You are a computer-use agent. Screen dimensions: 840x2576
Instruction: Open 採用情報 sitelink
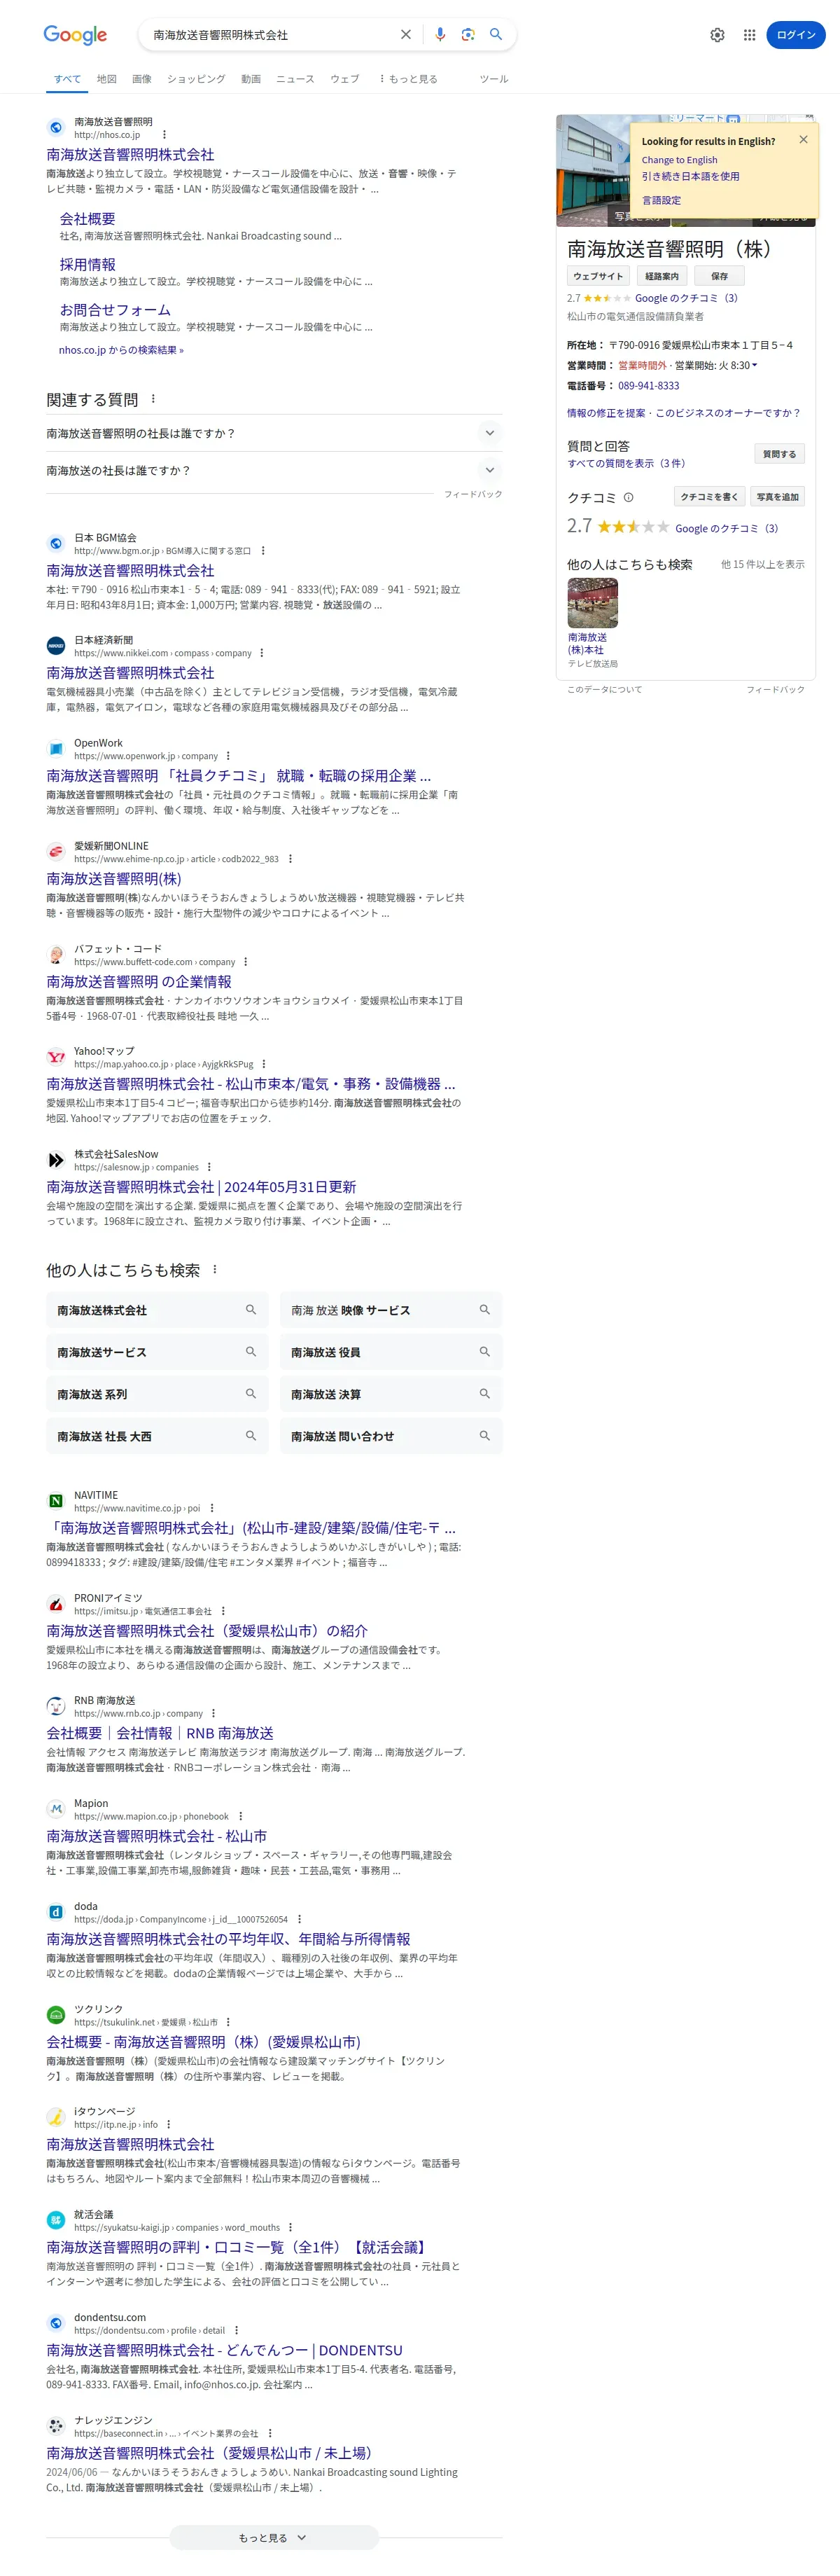tap(88, 265)
